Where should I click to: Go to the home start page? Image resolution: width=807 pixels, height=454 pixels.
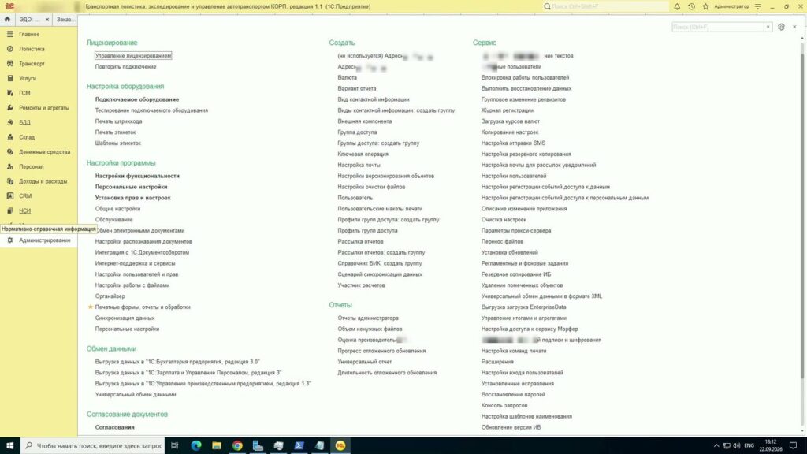pyautogui.click(x=7, y=19)
